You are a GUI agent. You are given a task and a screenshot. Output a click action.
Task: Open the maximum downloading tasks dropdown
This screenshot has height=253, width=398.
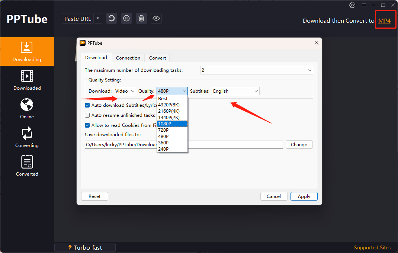256,70
